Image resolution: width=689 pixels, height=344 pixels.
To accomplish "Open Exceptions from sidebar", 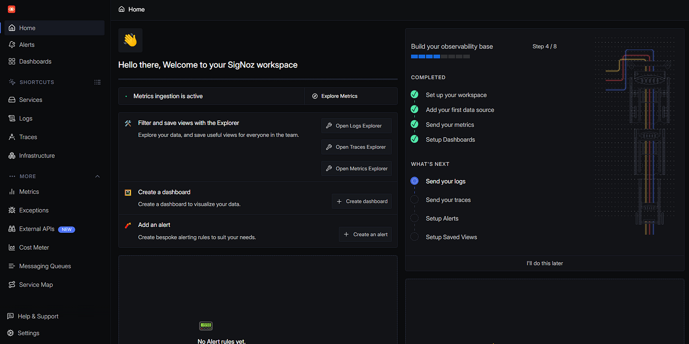I will click(x=55, y=210).
